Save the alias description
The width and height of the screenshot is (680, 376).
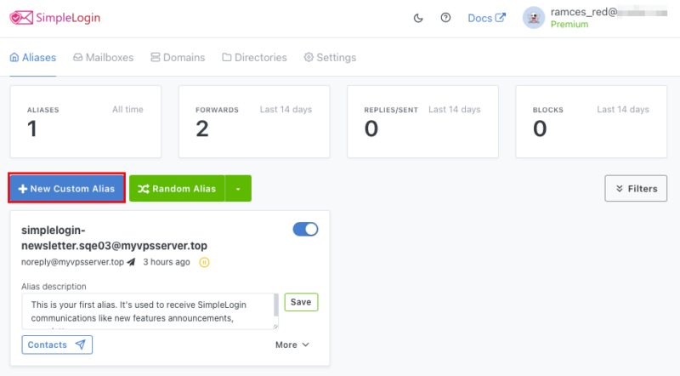301,302
